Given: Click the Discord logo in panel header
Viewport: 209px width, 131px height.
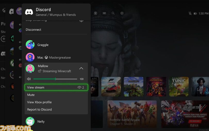Looking at the screenshot, I should tap(29, 12).
